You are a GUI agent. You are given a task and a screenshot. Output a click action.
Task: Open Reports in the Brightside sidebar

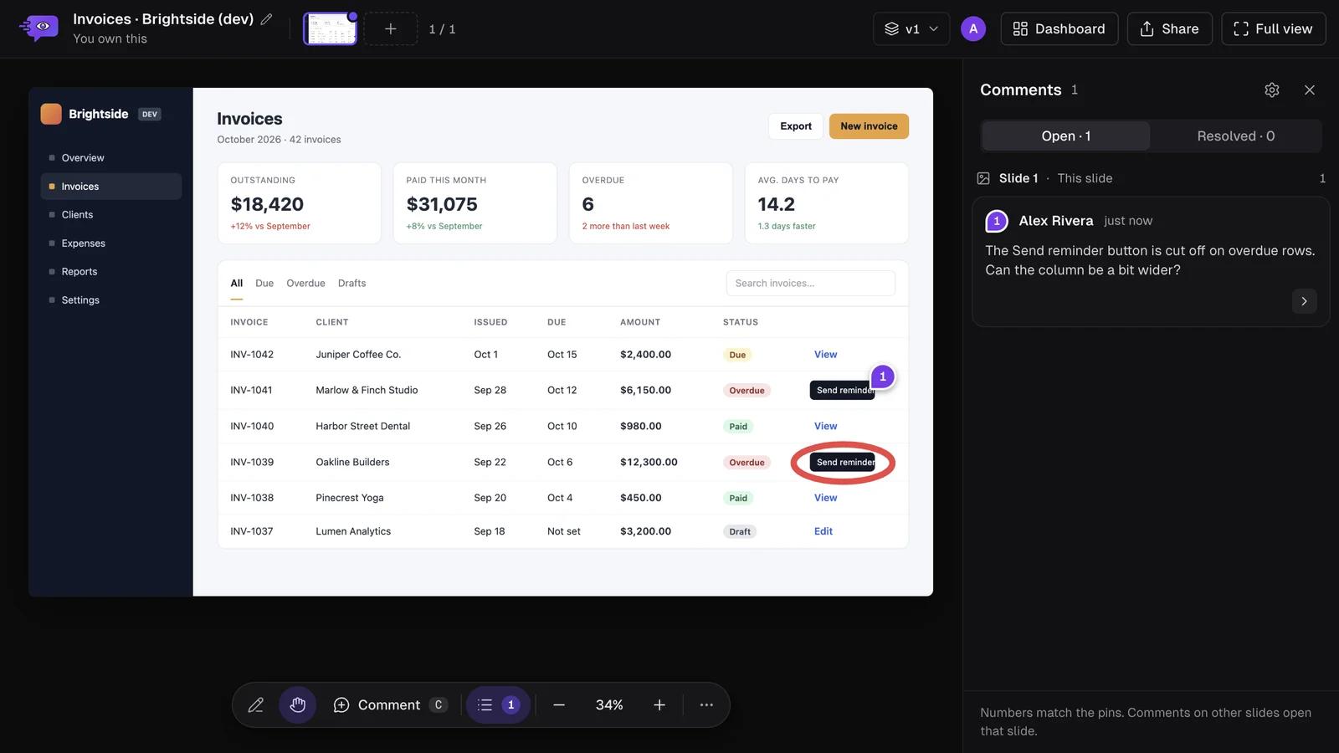pos(110,271)
